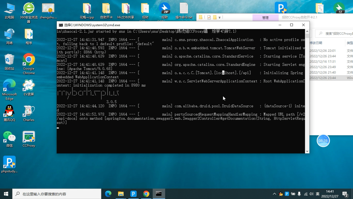Click the QQ system tray icon
The height and width of the screenshot is (199, 353).
coord(281,194)
